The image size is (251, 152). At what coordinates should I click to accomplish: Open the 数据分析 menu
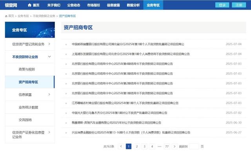[133, 5]
